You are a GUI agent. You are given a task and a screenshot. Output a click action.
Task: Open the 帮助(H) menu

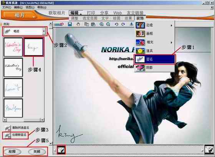tap(42, 7)
